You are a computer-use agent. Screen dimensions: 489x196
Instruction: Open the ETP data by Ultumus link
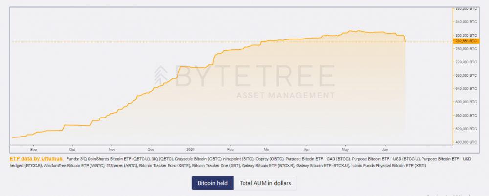pos(36,159)
